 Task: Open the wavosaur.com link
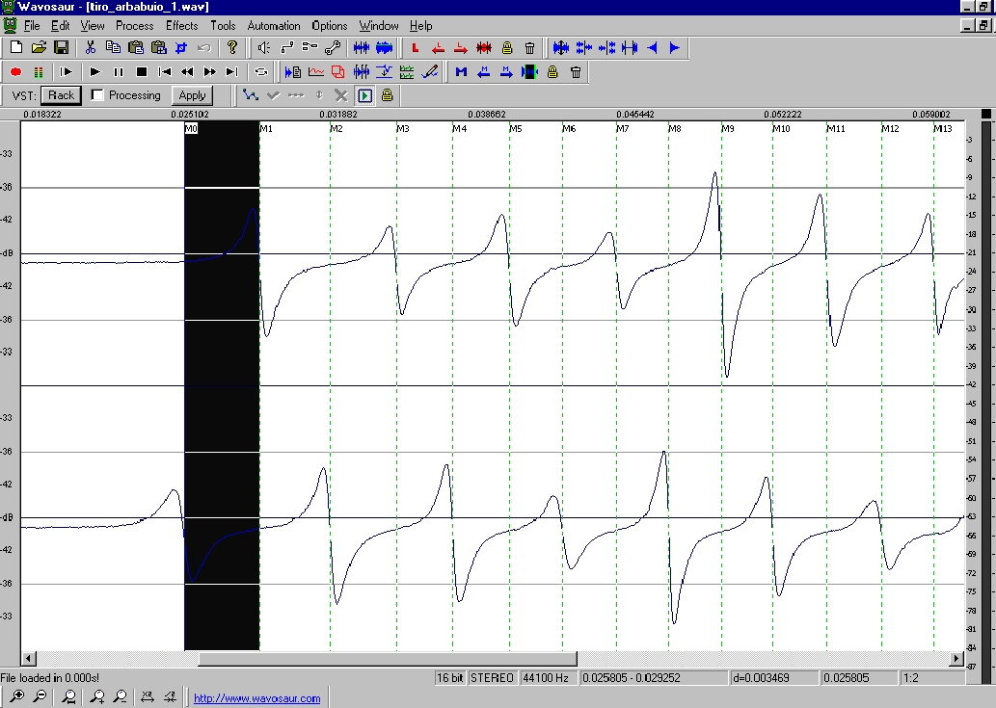256,698
